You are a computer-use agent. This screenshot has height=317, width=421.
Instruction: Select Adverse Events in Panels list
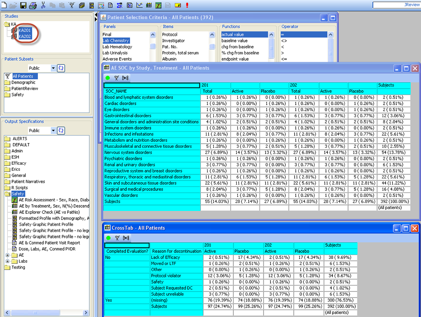[x=117, y=59]
